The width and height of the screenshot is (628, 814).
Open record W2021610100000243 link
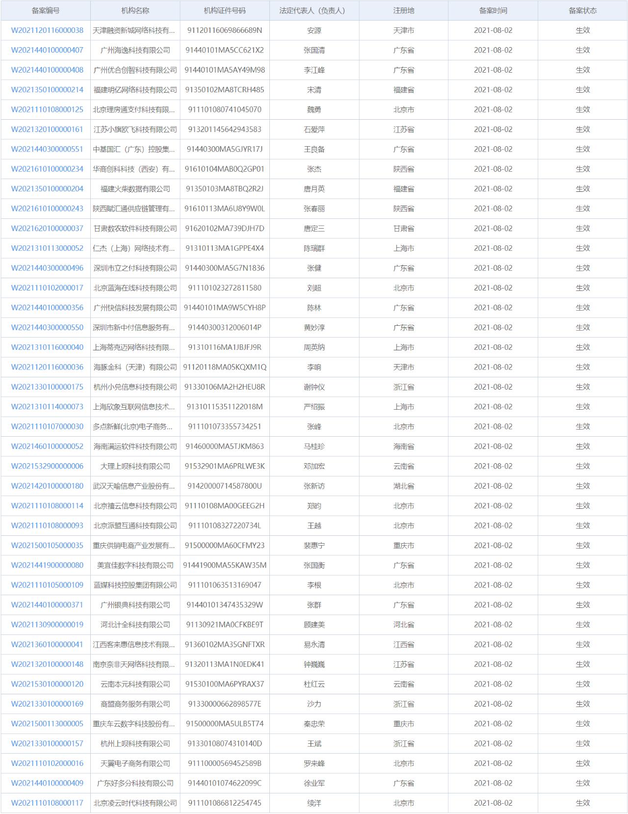[x=47, y=209]
